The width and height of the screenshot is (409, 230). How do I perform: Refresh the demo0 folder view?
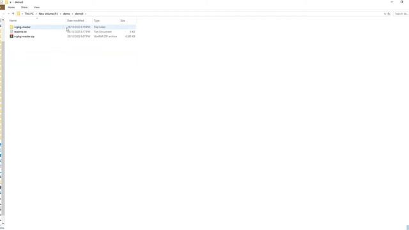(389, 14)
